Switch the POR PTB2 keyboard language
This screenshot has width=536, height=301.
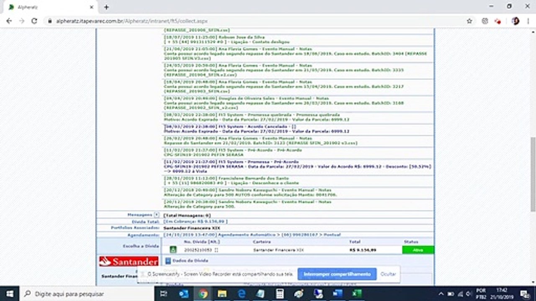(482, 294)
